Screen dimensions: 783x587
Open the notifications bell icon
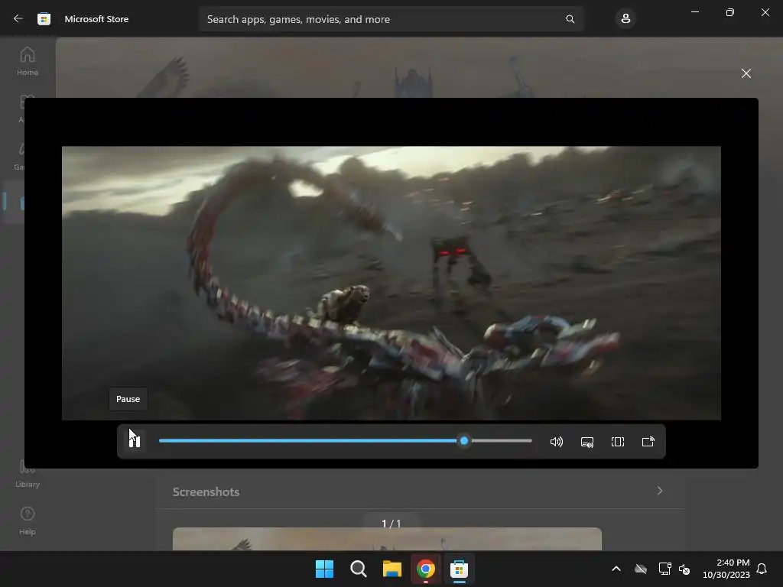[x=762, y=569]
